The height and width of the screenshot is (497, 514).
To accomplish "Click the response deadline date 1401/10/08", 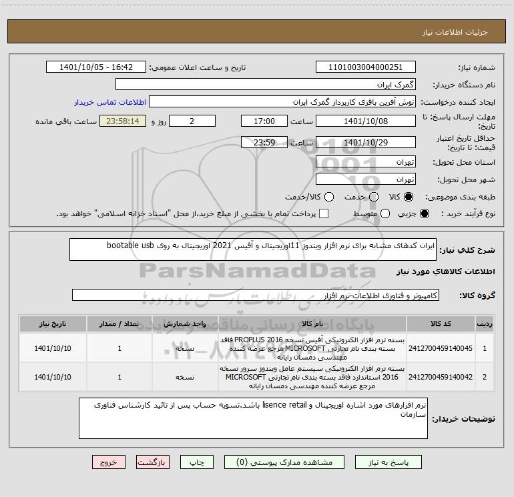I will click(366, 121).
